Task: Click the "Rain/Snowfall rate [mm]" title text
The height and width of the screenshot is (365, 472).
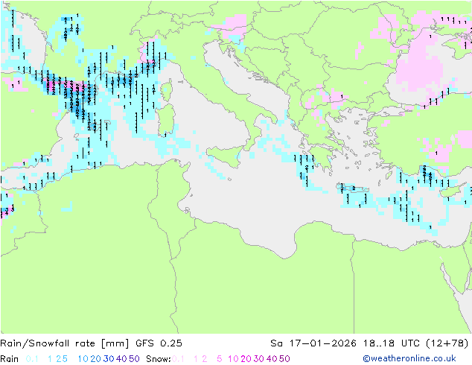Action: pos(65,343)
